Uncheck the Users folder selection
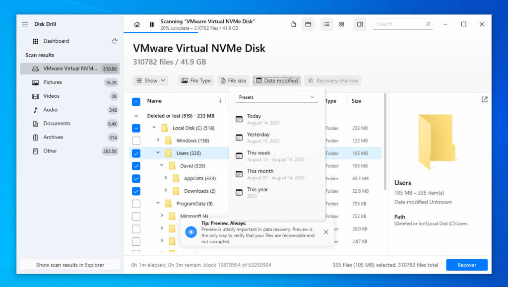This screenshot has width=508, height=287. coord(135,153)
